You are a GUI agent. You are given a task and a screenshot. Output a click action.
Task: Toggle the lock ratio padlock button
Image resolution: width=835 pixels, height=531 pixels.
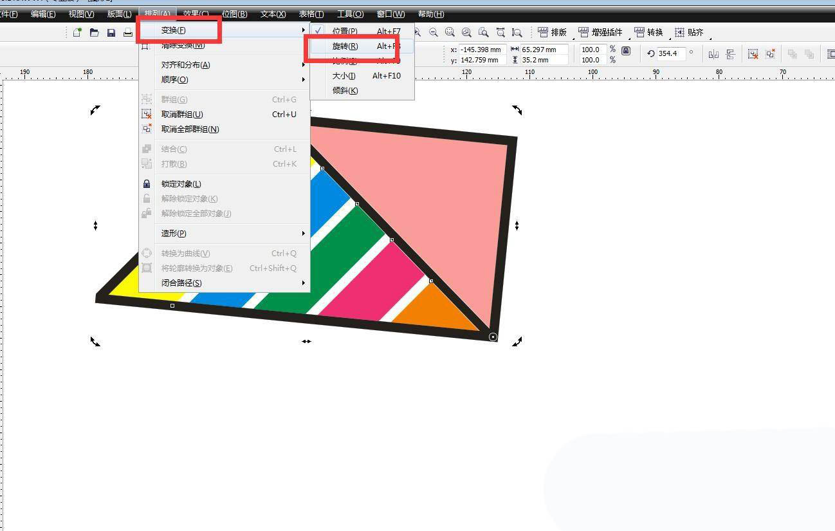pyautogui.click(x=626, y=51)
